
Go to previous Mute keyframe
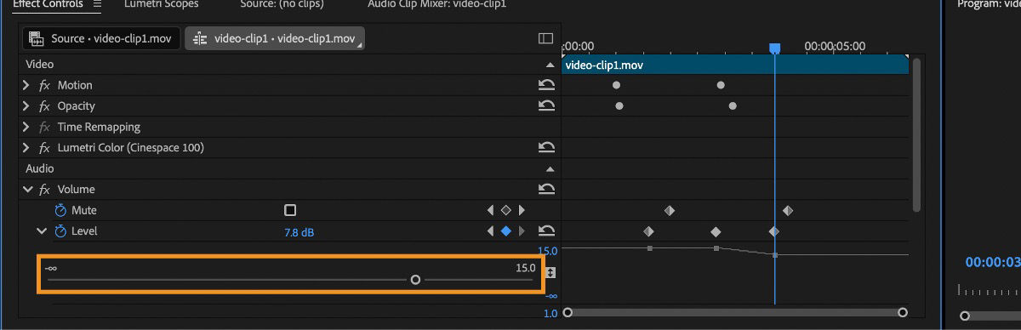[490, 210]
